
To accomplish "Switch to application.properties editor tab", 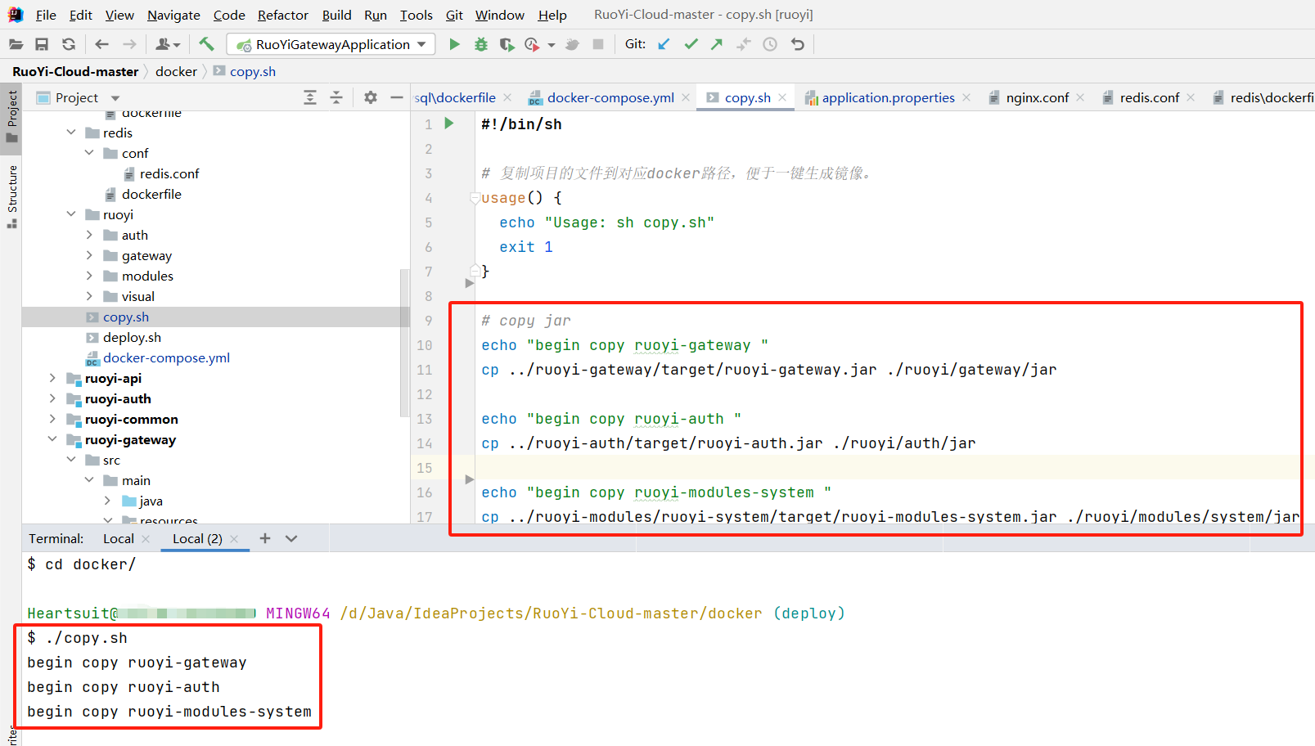I will (888, 97).
